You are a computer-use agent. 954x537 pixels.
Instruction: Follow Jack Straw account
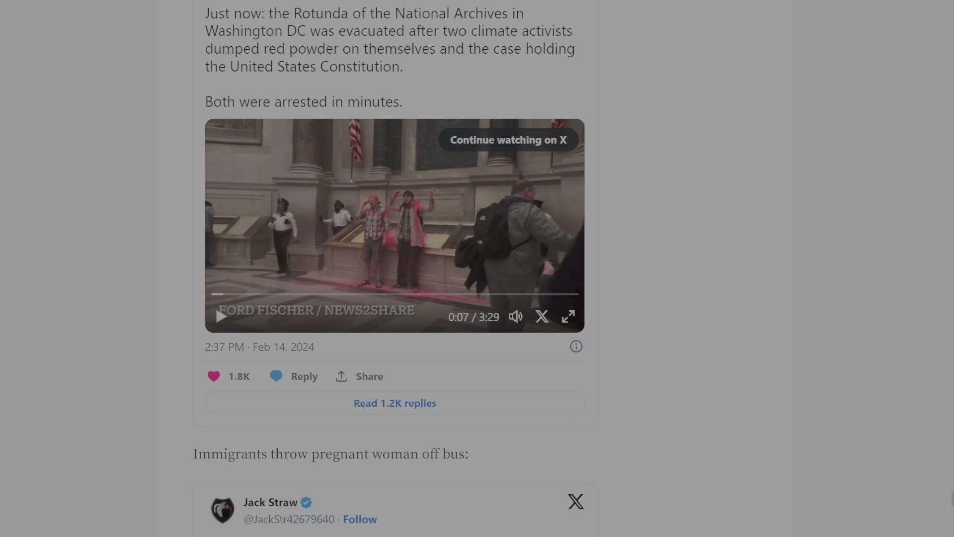(x=360, y=519)
